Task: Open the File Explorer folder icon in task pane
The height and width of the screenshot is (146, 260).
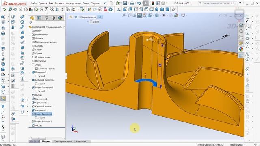Action: 241,37
